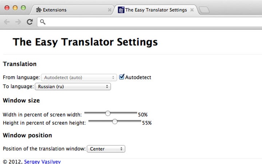
Task: Close the Extensions tab
Action: point(110,10)
